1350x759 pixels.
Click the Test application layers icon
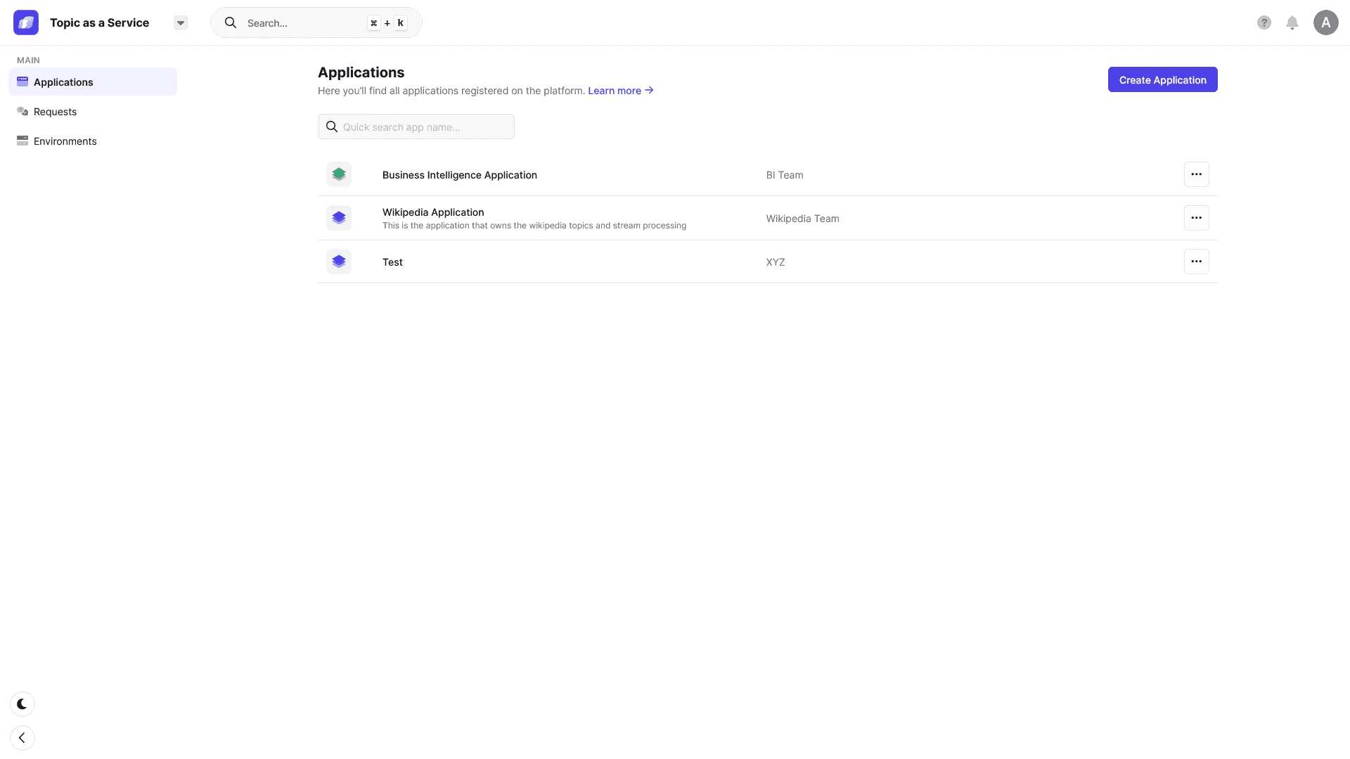coord(339,261)
